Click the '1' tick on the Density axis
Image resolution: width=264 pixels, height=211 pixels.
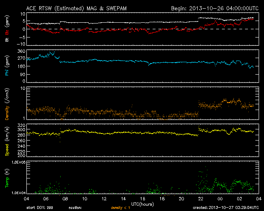point(24,118)
